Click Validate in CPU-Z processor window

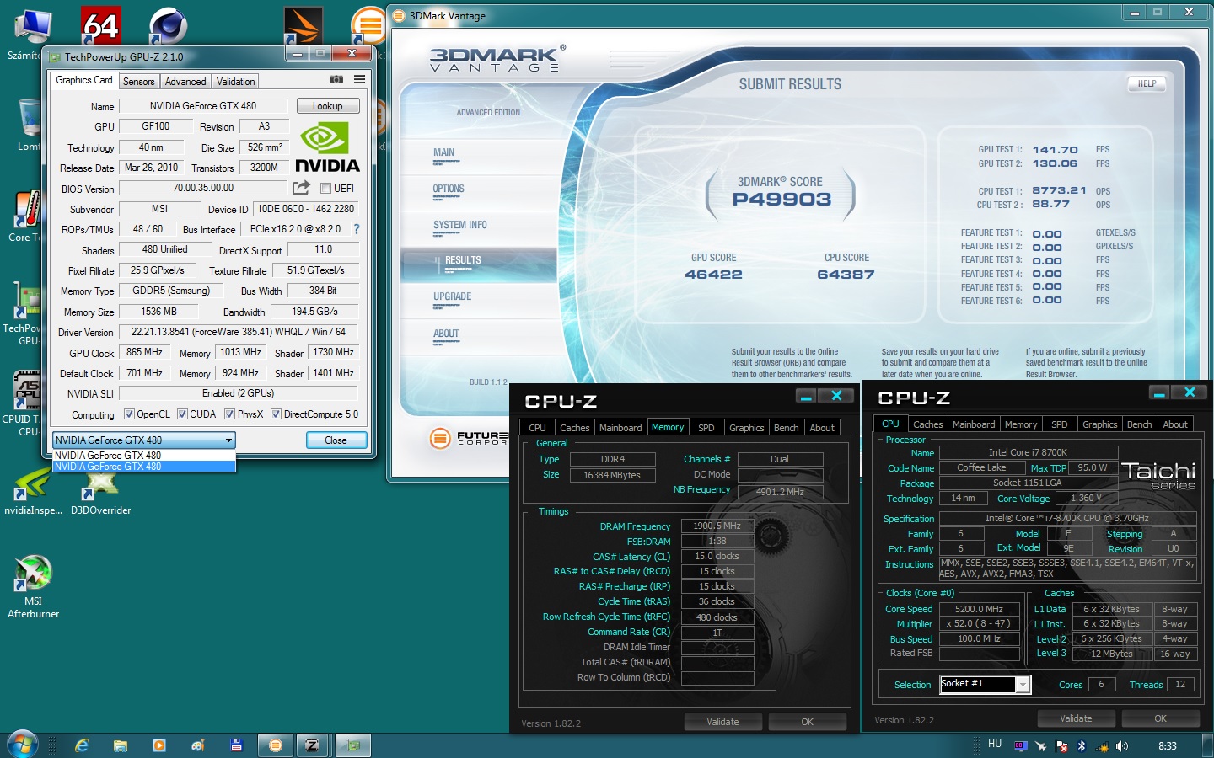1076,718
